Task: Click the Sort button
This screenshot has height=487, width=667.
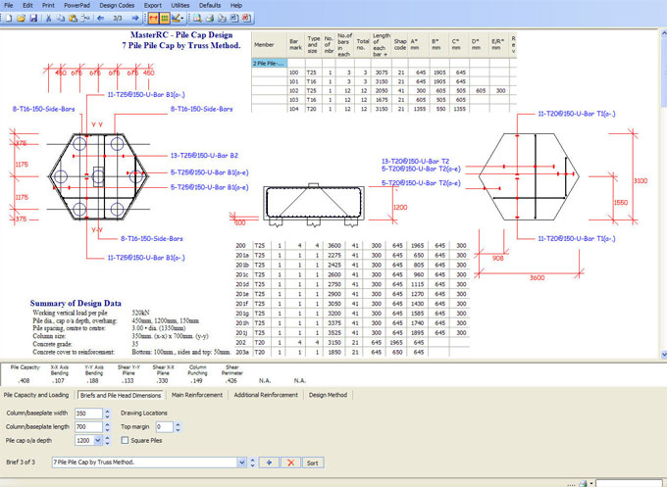Action: [x=313, y=463]
